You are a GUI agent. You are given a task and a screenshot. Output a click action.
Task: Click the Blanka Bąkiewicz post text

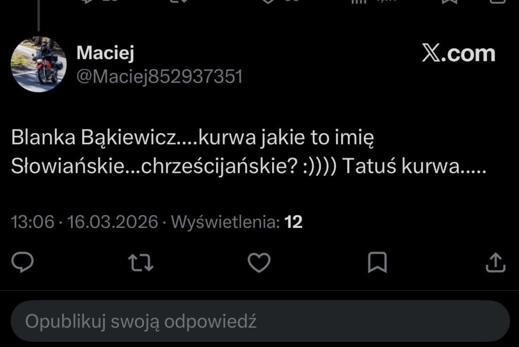(248, 152)
